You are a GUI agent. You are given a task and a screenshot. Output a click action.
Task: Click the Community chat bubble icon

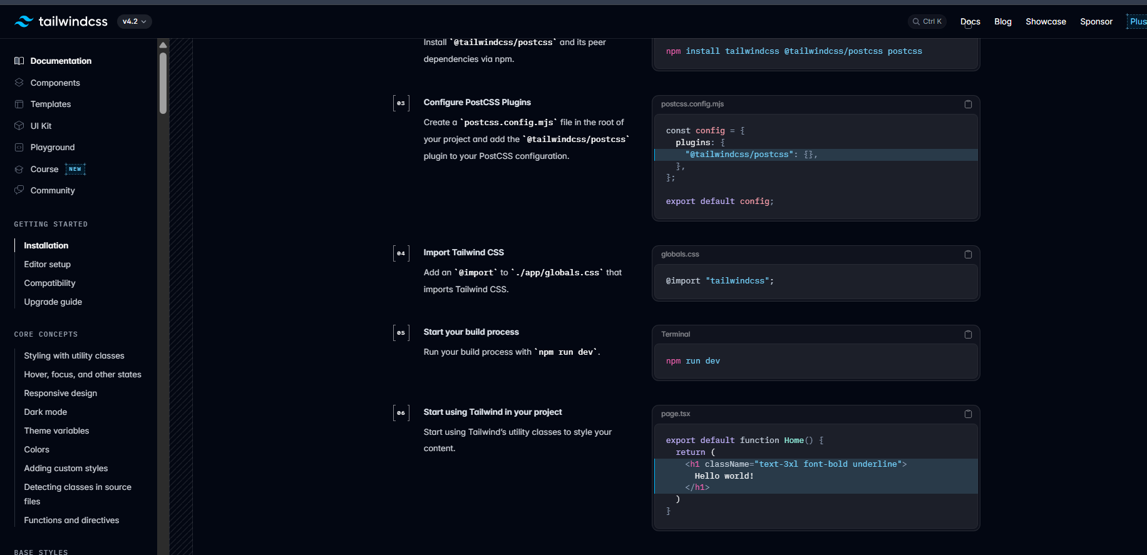point(19,190)
